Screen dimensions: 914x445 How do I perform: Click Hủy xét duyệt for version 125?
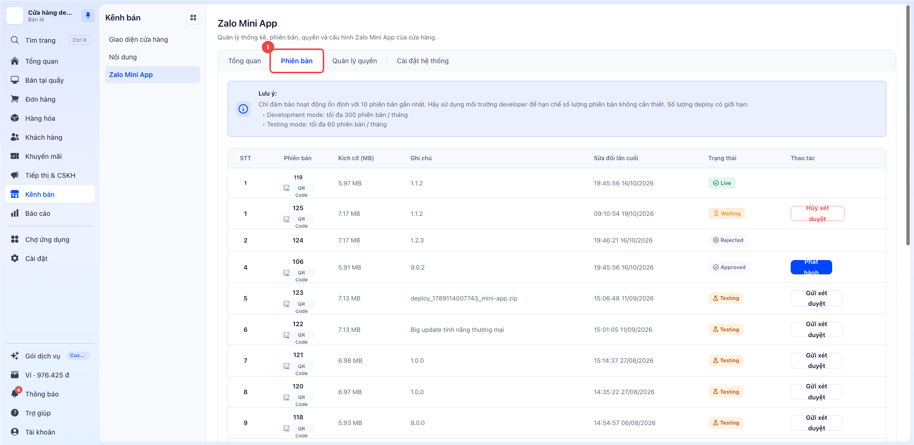coord(817,213)
